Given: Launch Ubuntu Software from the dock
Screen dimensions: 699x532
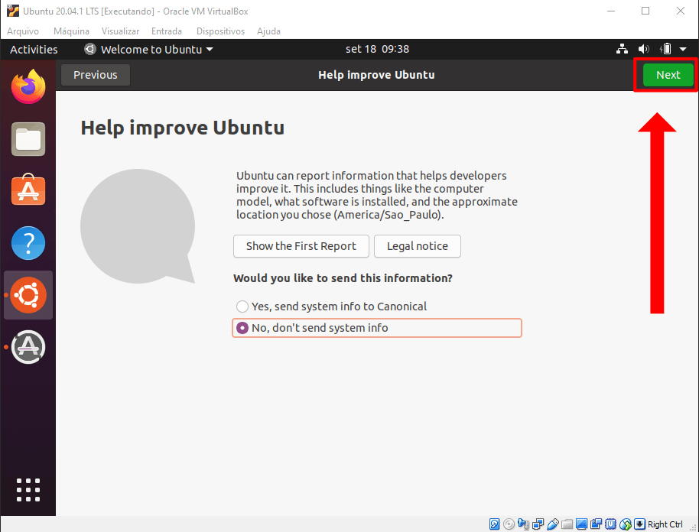Looking at the screenshot, I should click(28, 190).
